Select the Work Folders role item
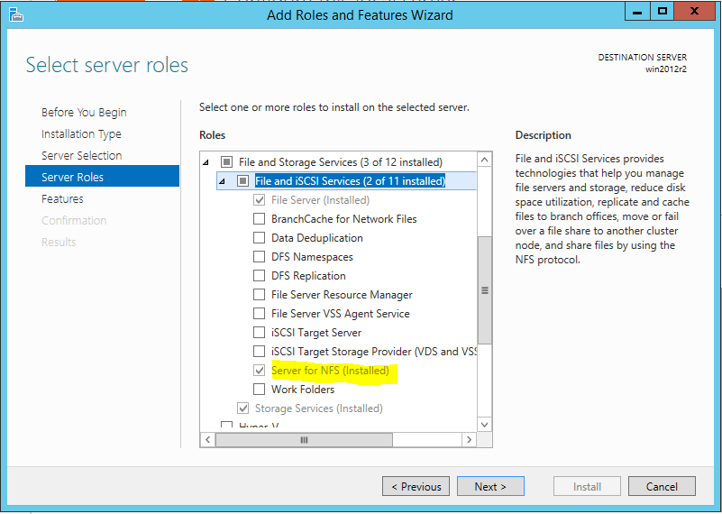The width and height of the screenshot is (722, 514). pyautogui.click(x=303, y=390)
